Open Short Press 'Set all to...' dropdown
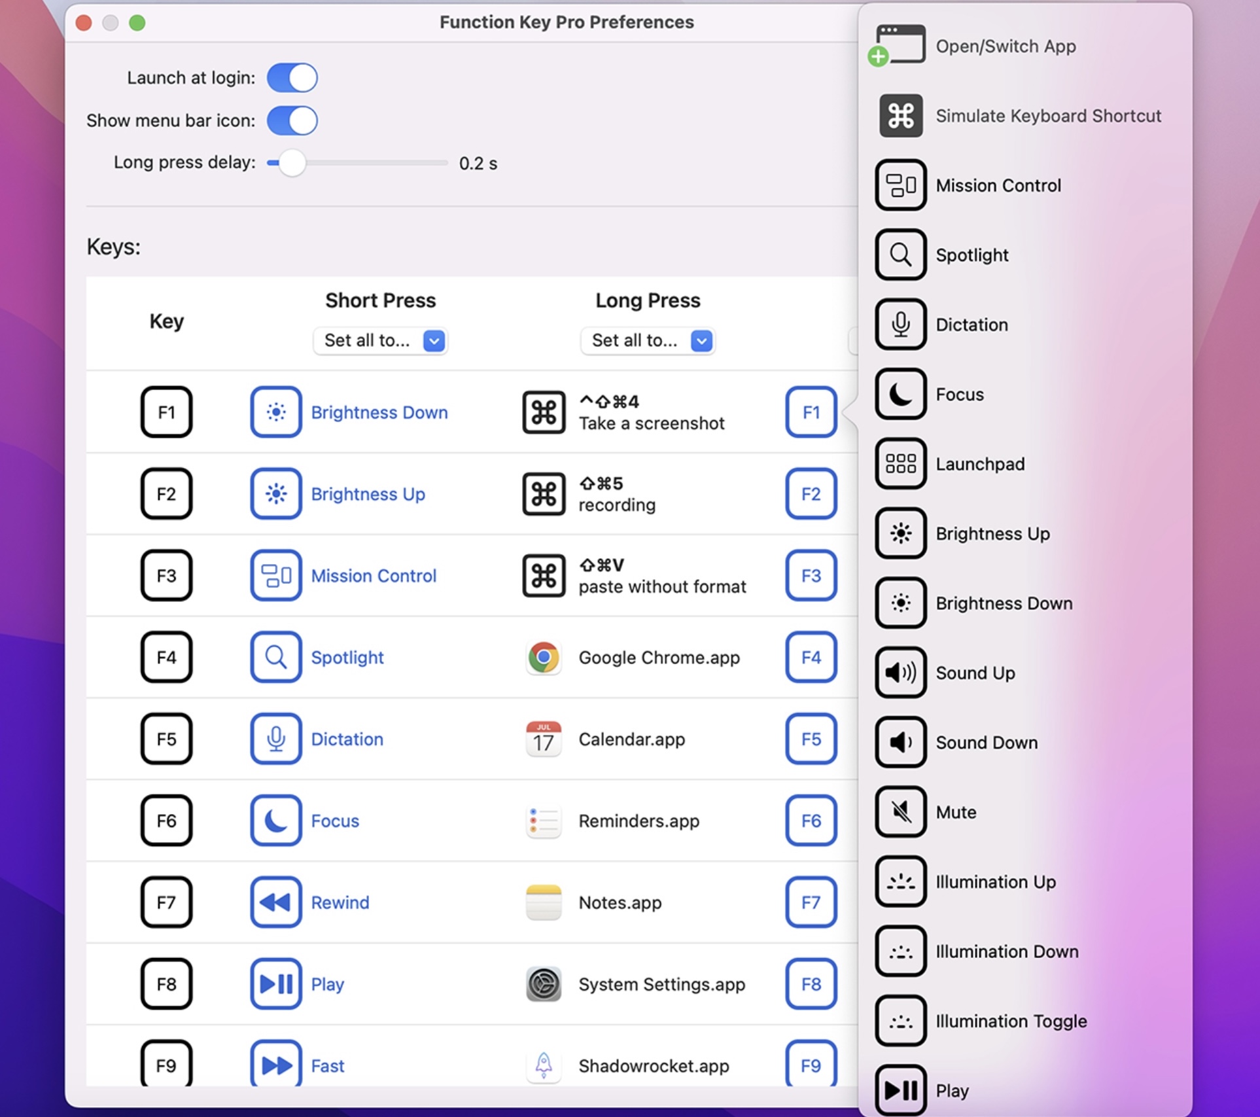1260x1117 pixels. coord(380,341)
